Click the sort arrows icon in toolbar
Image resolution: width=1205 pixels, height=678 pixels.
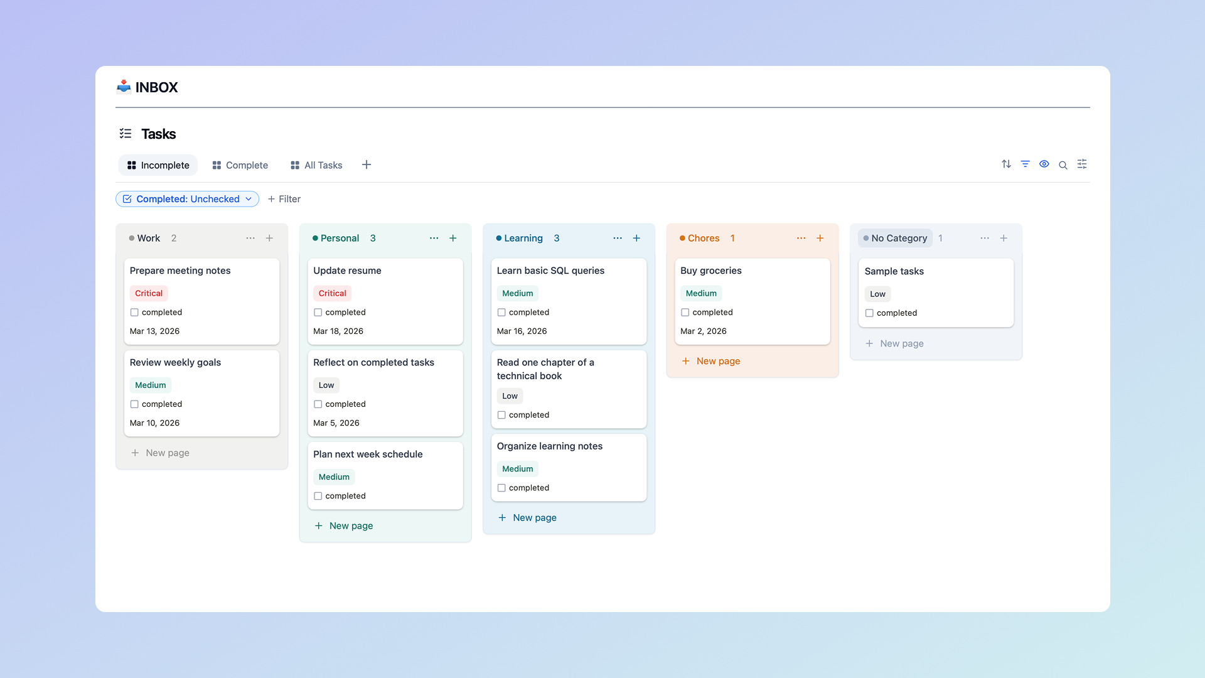(1006, 164)
